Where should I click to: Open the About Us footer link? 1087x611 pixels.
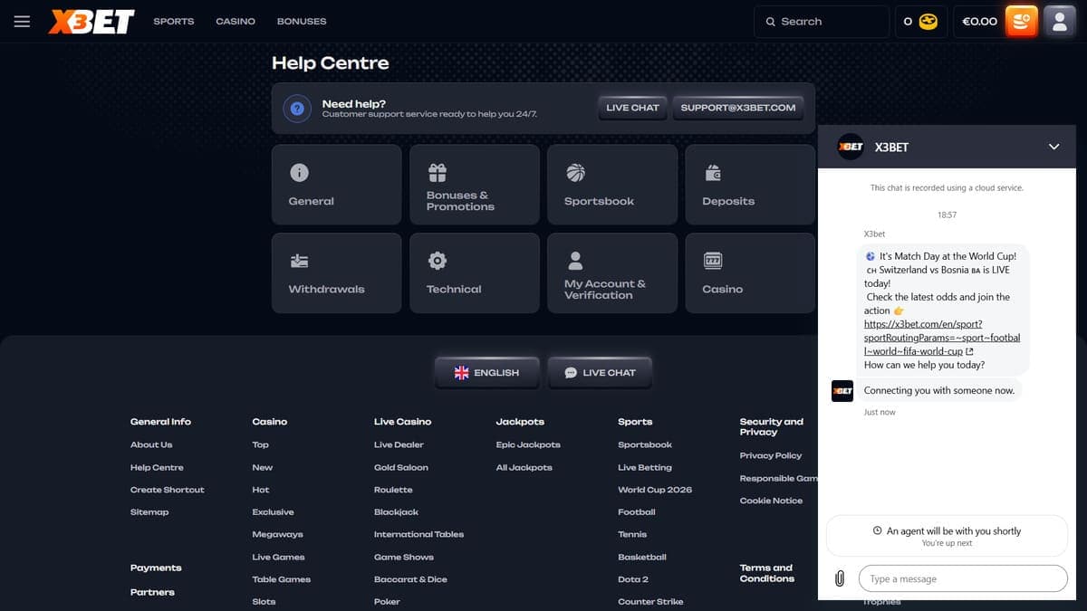coord(151,444)
